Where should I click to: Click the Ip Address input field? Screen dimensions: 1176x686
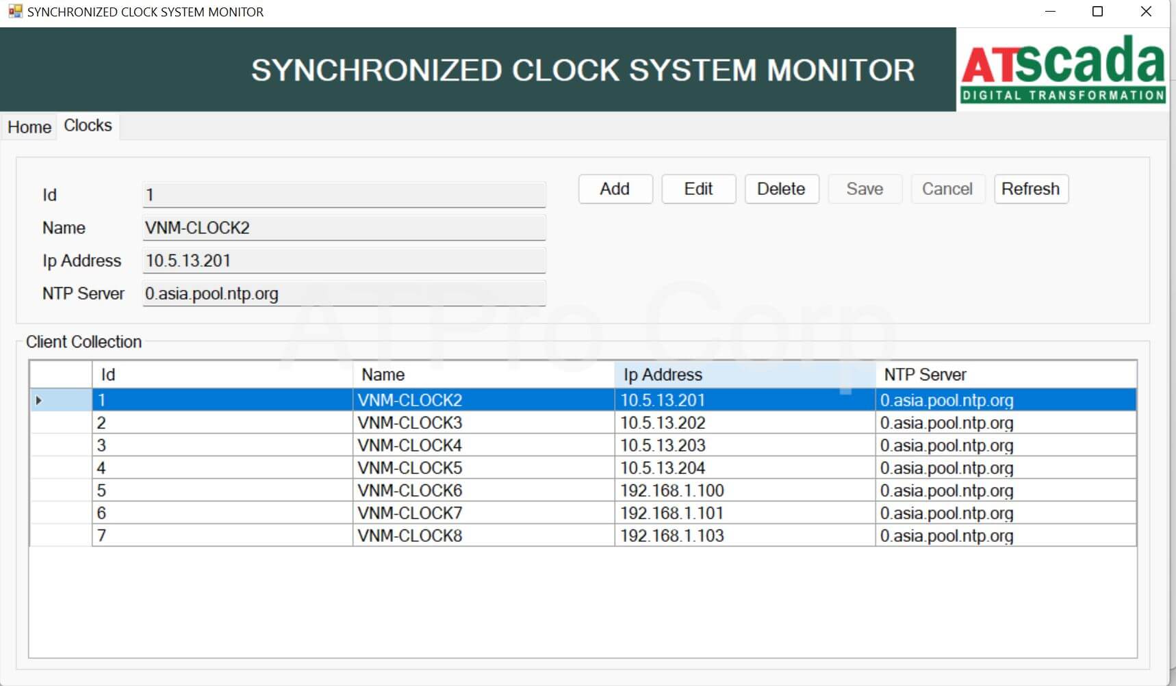coord(344,261)
